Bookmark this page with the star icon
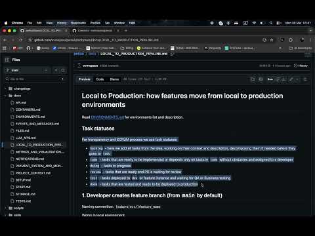This screenshot has height=236, width=315. 272,40
